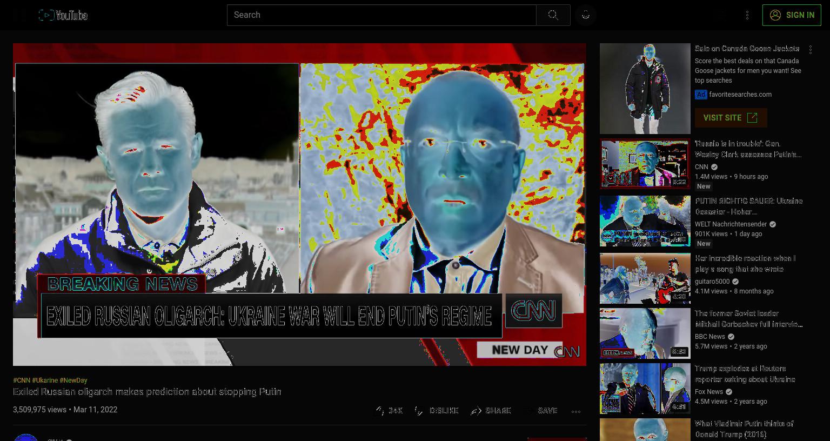830x441 pixels.
Task: Open the Sale on Canada Goose Jackets title
Action: point(747,49)
